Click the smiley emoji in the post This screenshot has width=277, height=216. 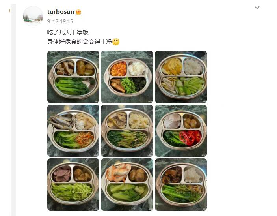(116, 42)
